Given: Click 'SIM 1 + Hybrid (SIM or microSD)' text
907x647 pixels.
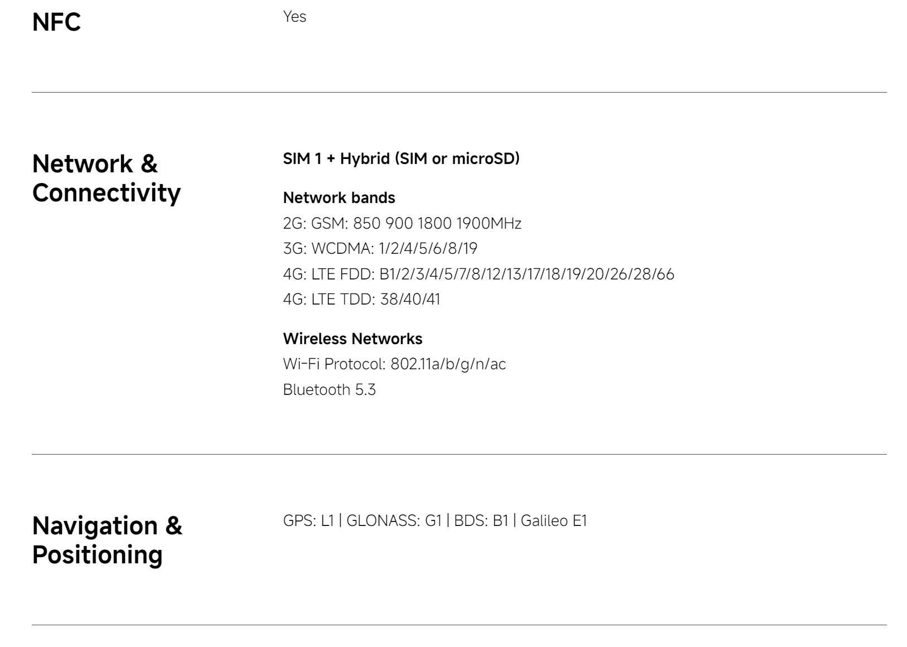Looking at the screenshot, I should (x=401, y=159).
